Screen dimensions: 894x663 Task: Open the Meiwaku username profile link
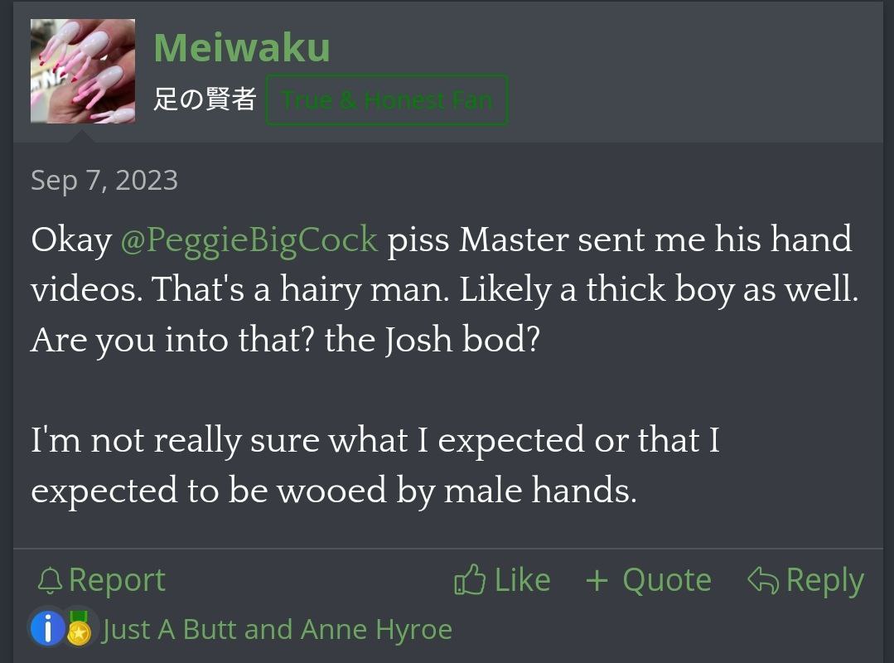(242, 46)
